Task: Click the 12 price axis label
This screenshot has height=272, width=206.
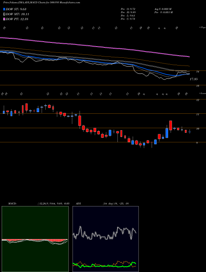Action: 198,100
